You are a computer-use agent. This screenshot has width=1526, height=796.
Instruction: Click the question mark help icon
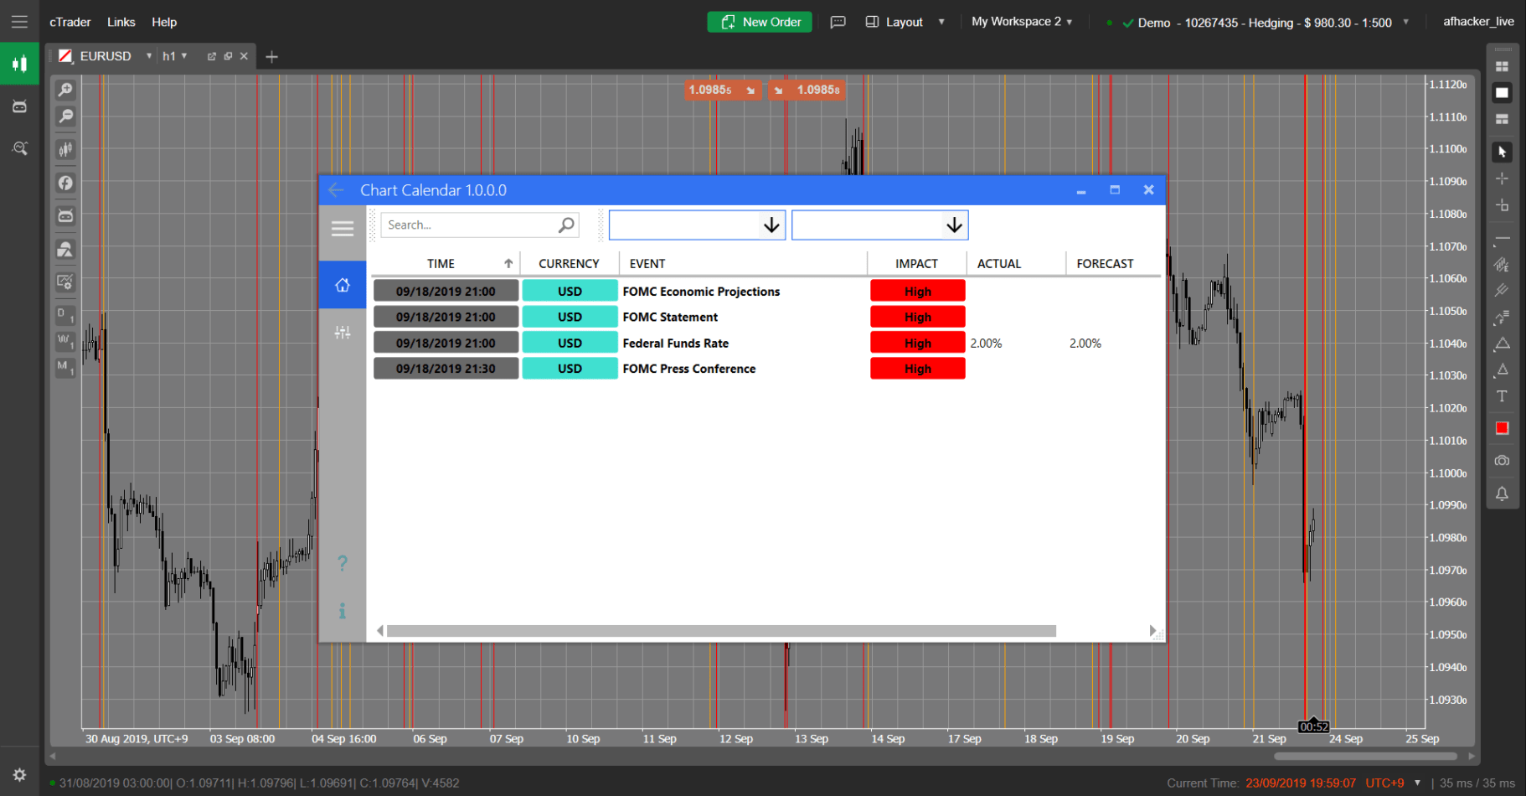click(342, 563)
